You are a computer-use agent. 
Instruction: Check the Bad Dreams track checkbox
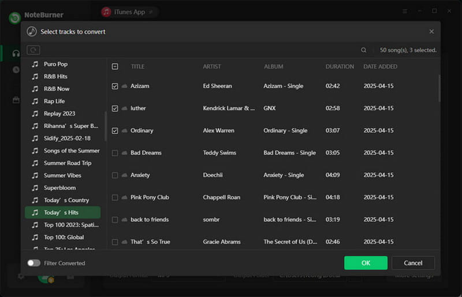[x=115, y=153]
